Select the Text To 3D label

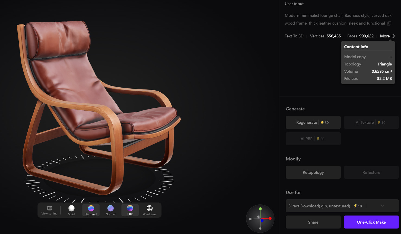pos(294,36)
